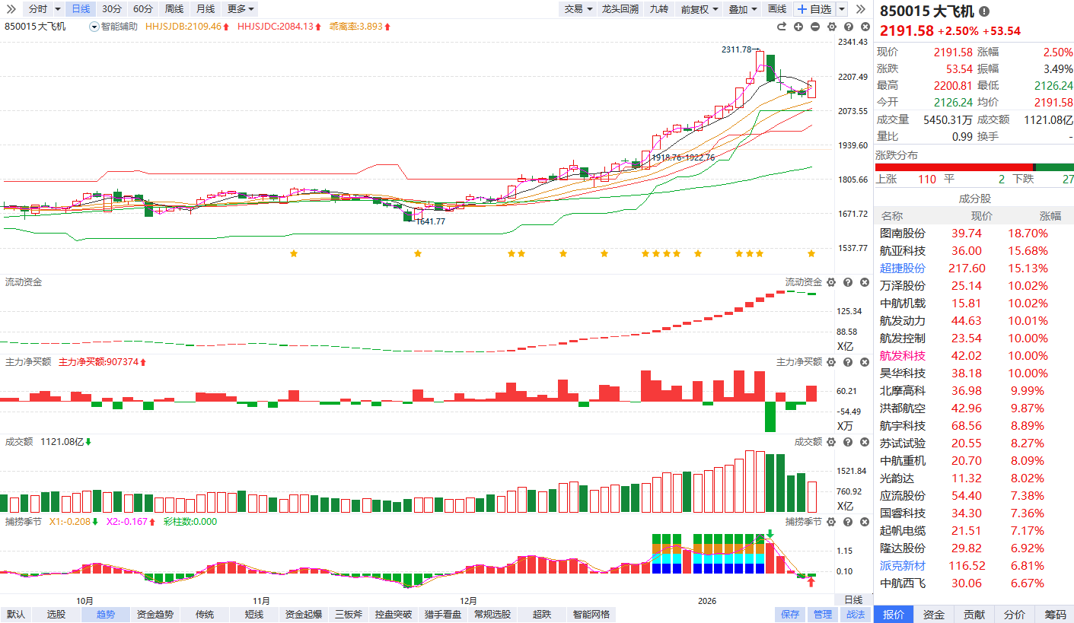1074x623 pixels.
Task: Open settings for 主力净买额 indicator
Action: (x=831, y=362)
